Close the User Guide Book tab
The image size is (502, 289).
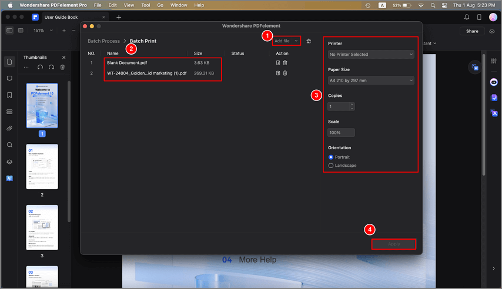(x=103, y=17)
